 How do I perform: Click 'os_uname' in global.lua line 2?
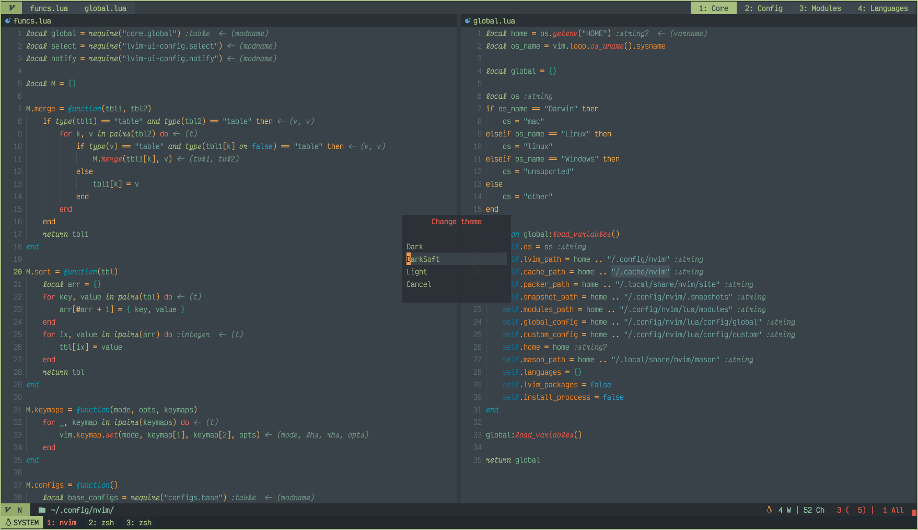click(x=607, y=46)
